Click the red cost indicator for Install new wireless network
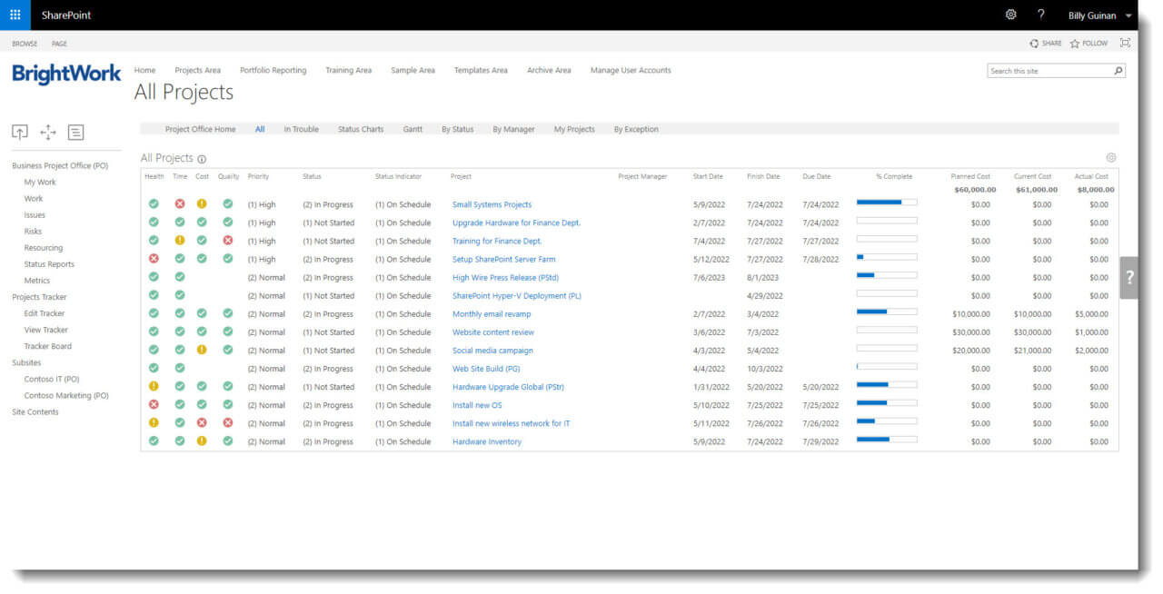 coord(203,422)
